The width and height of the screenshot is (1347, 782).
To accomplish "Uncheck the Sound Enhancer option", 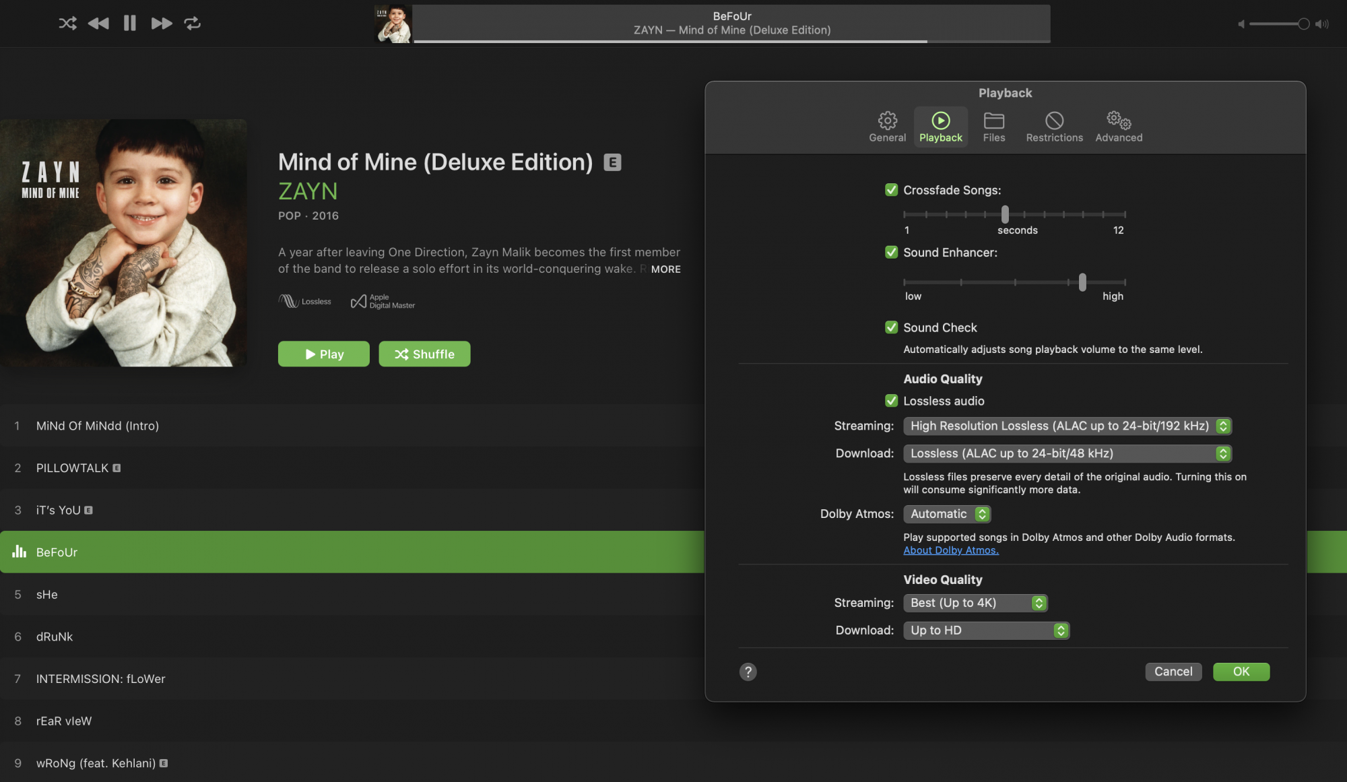I will pyautogui.click(x=891, y=252).
